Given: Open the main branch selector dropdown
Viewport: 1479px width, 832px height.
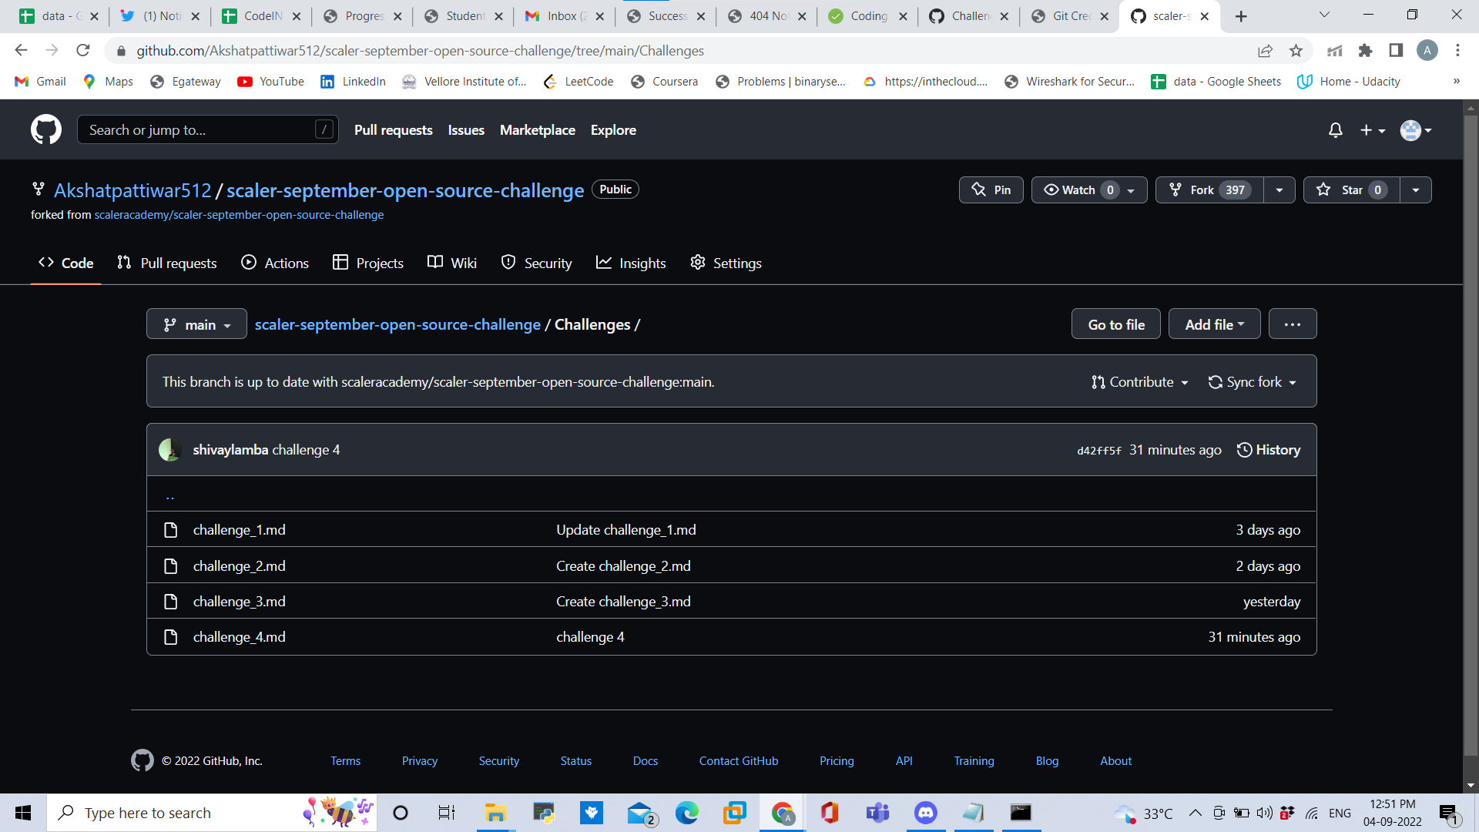Looking at the screenshot, I should pos(196,324).
